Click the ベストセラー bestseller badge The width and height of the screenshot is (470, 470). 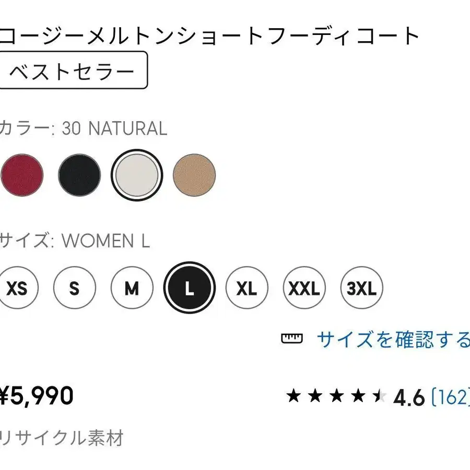tap(72, 71)
